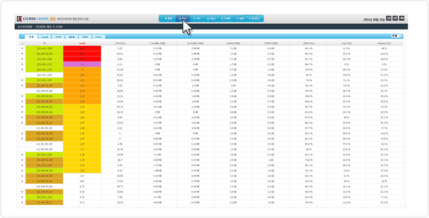Sort by the MEM (%) column header
The height and width of the screenshot is (218, 429).
pos(309,43)
